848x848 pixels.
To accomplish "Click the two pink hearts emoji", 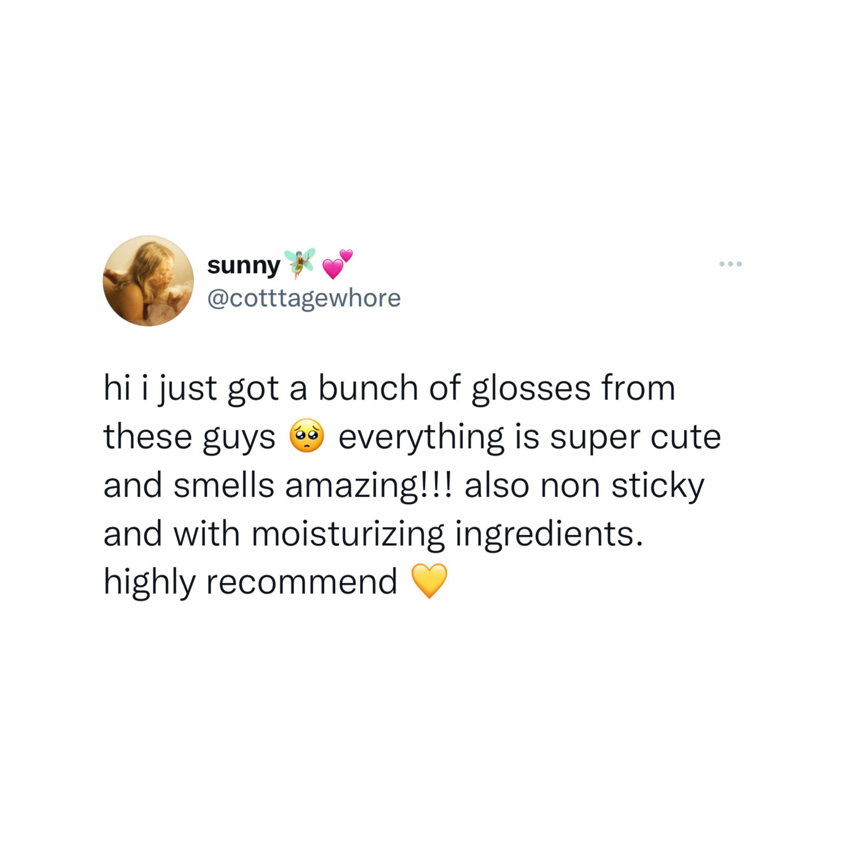I will (337, 264).
